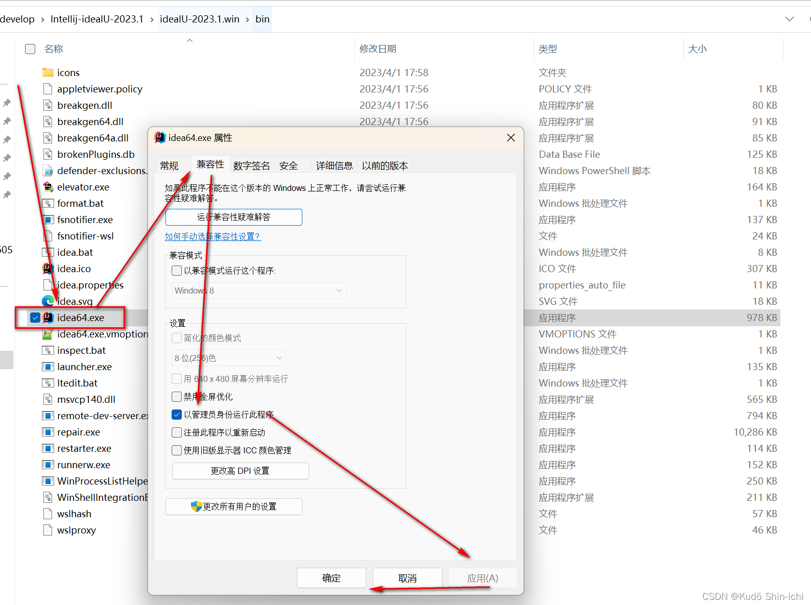Click the 应用(A) button
811x605 pixels.
click(x=483, y=578)
